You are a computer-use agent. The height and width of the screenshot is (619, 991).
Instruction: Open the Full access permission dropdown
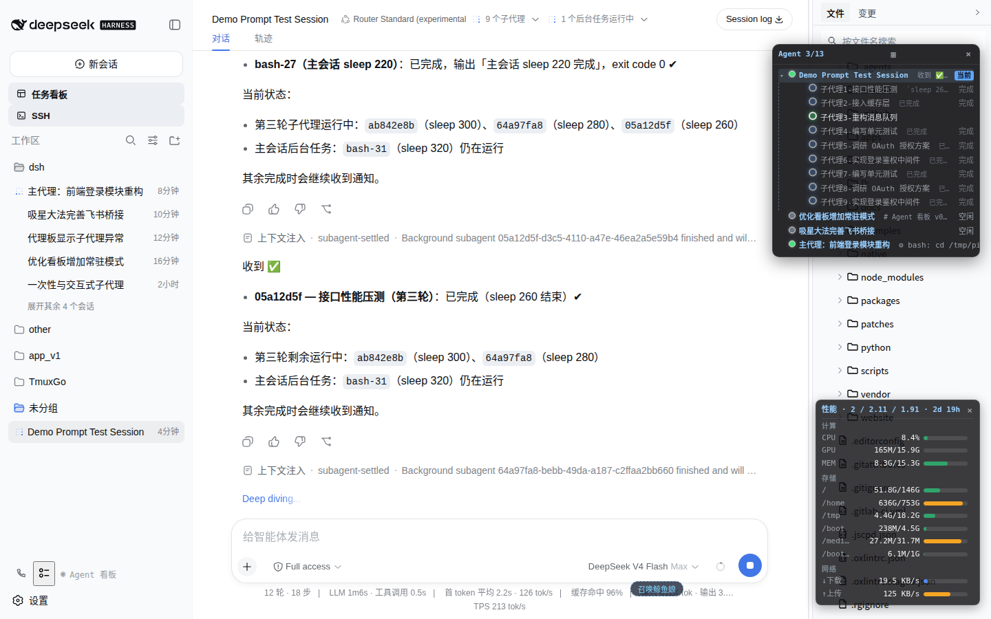coord(308,567)
